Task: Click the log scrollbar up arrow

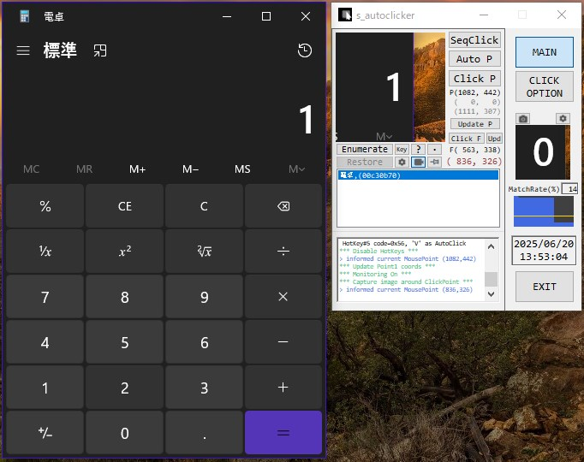Action: 491,246
